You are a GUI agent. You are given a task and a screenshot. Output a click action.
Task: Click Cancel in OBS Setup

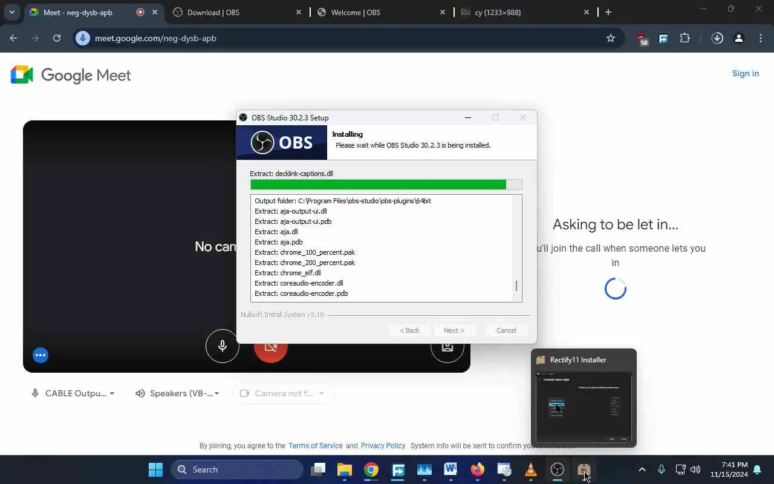pos(506,330)
